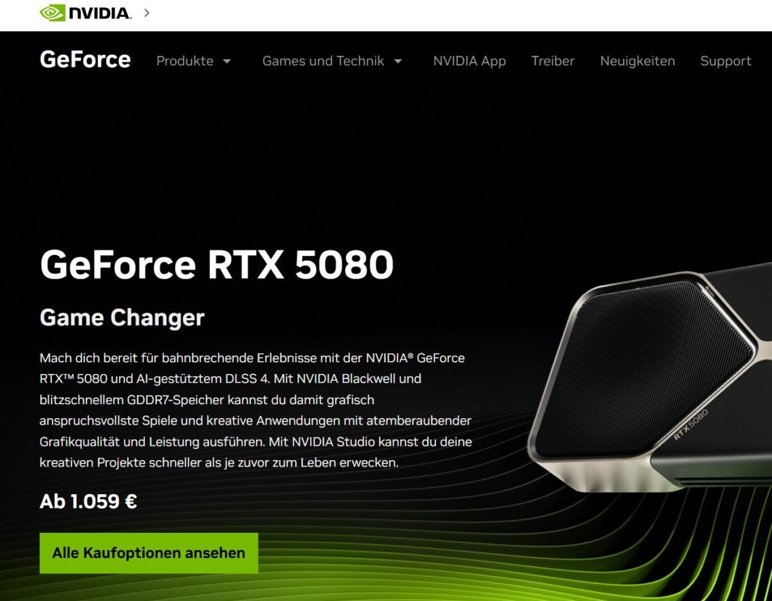Open the NVIDIA App page

tap(470, 61)
